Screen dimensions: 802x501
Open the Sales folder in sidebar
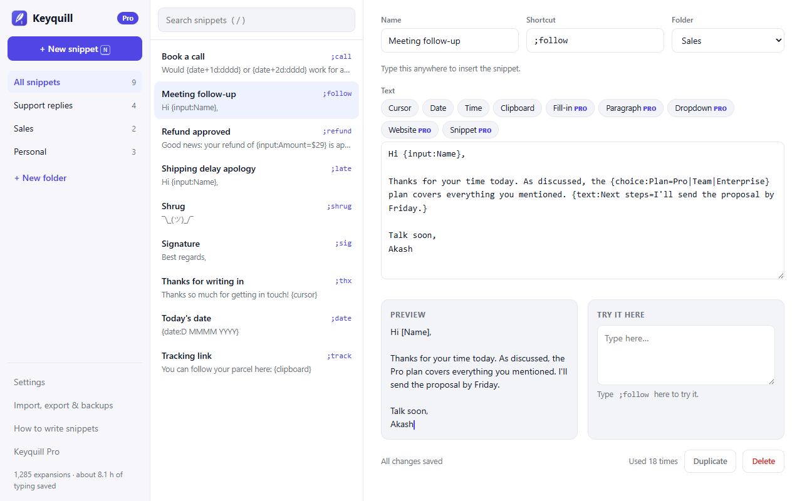(x=75, y=128)
